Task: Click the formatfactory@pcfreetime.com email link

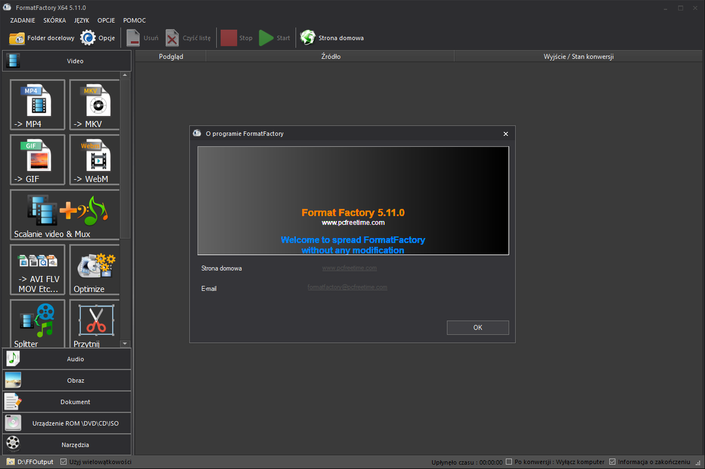Action: click(x=347, y=287)
